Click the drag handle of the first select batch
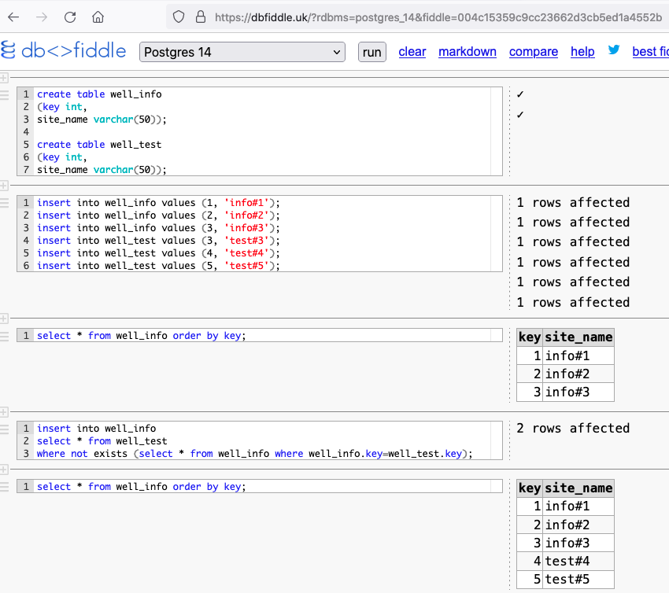Image resolution: width=669 pixels, height=593 pixels. 4,337
